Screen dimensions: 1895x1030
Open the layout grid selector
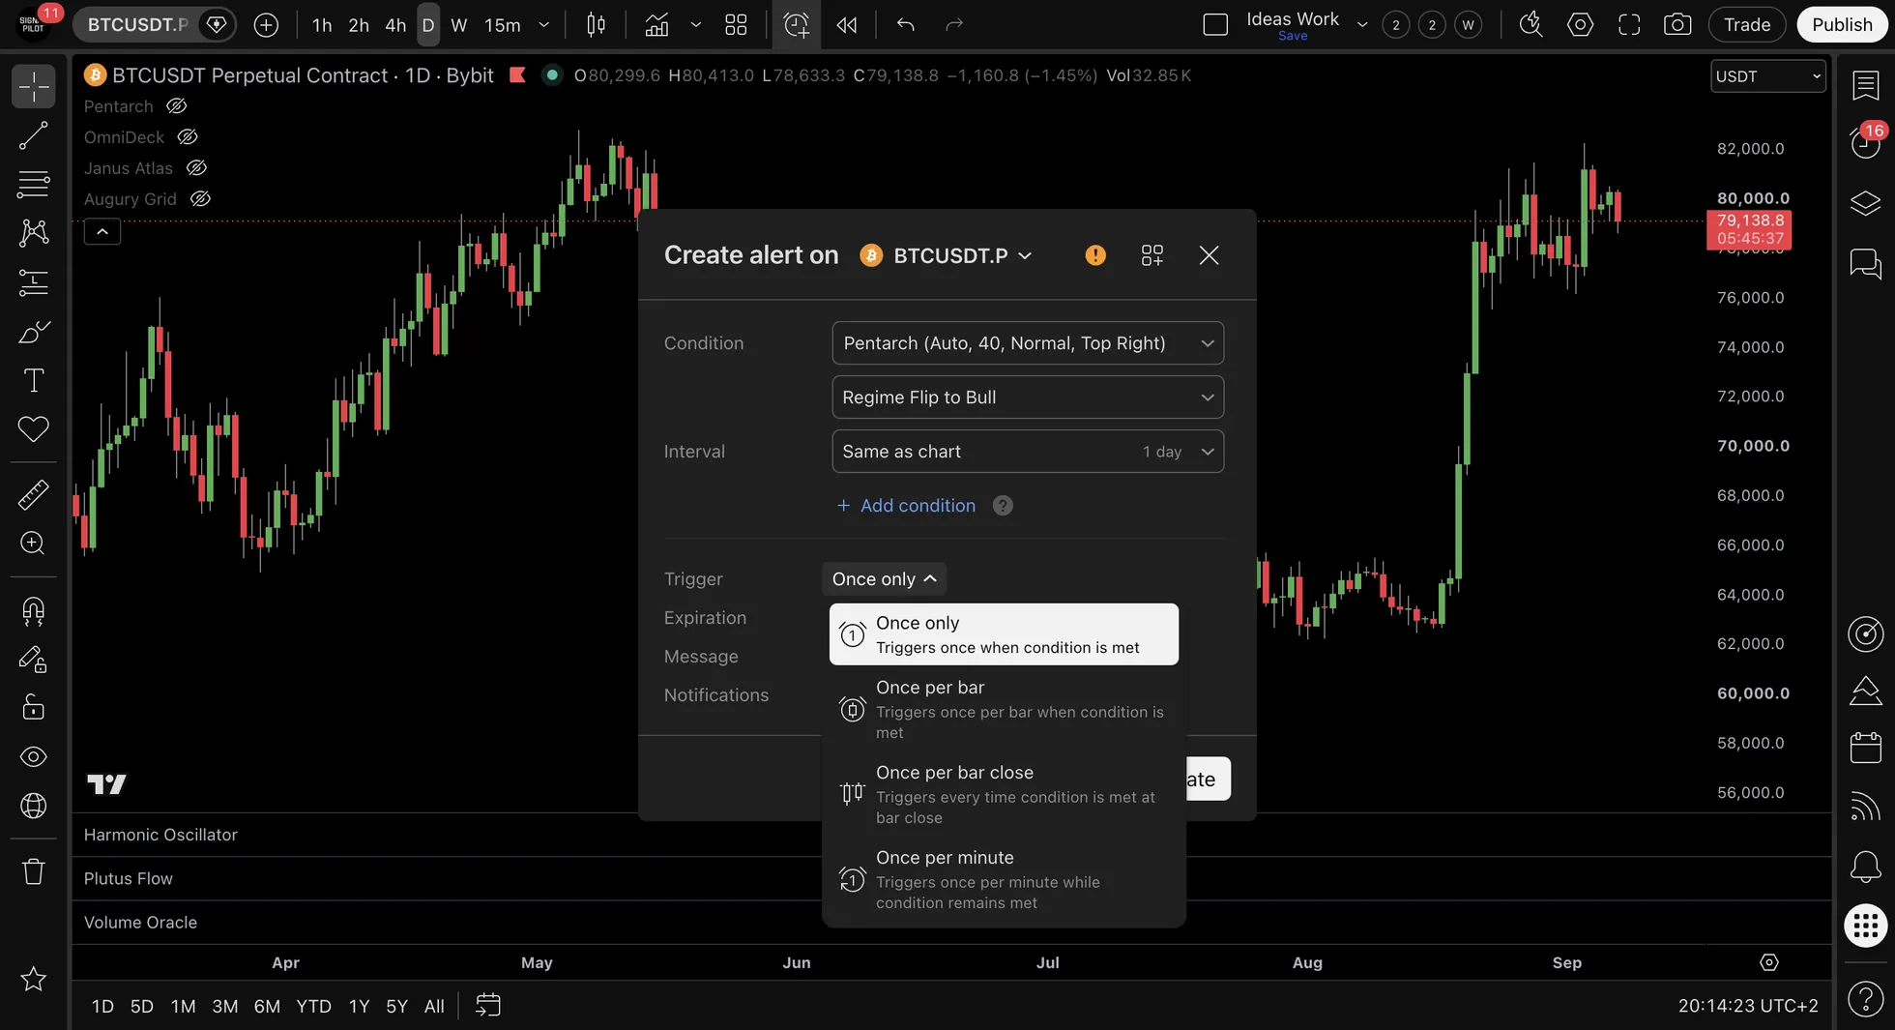tap(736, 25)
